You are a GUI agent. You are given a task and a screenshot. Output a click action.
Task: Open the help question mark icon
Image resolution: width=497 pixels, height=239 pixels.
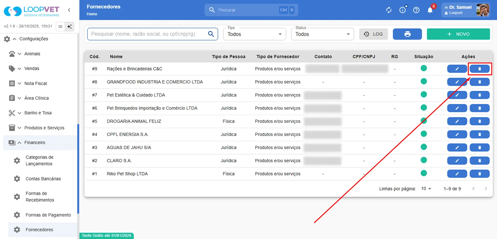tap(416, 10)
